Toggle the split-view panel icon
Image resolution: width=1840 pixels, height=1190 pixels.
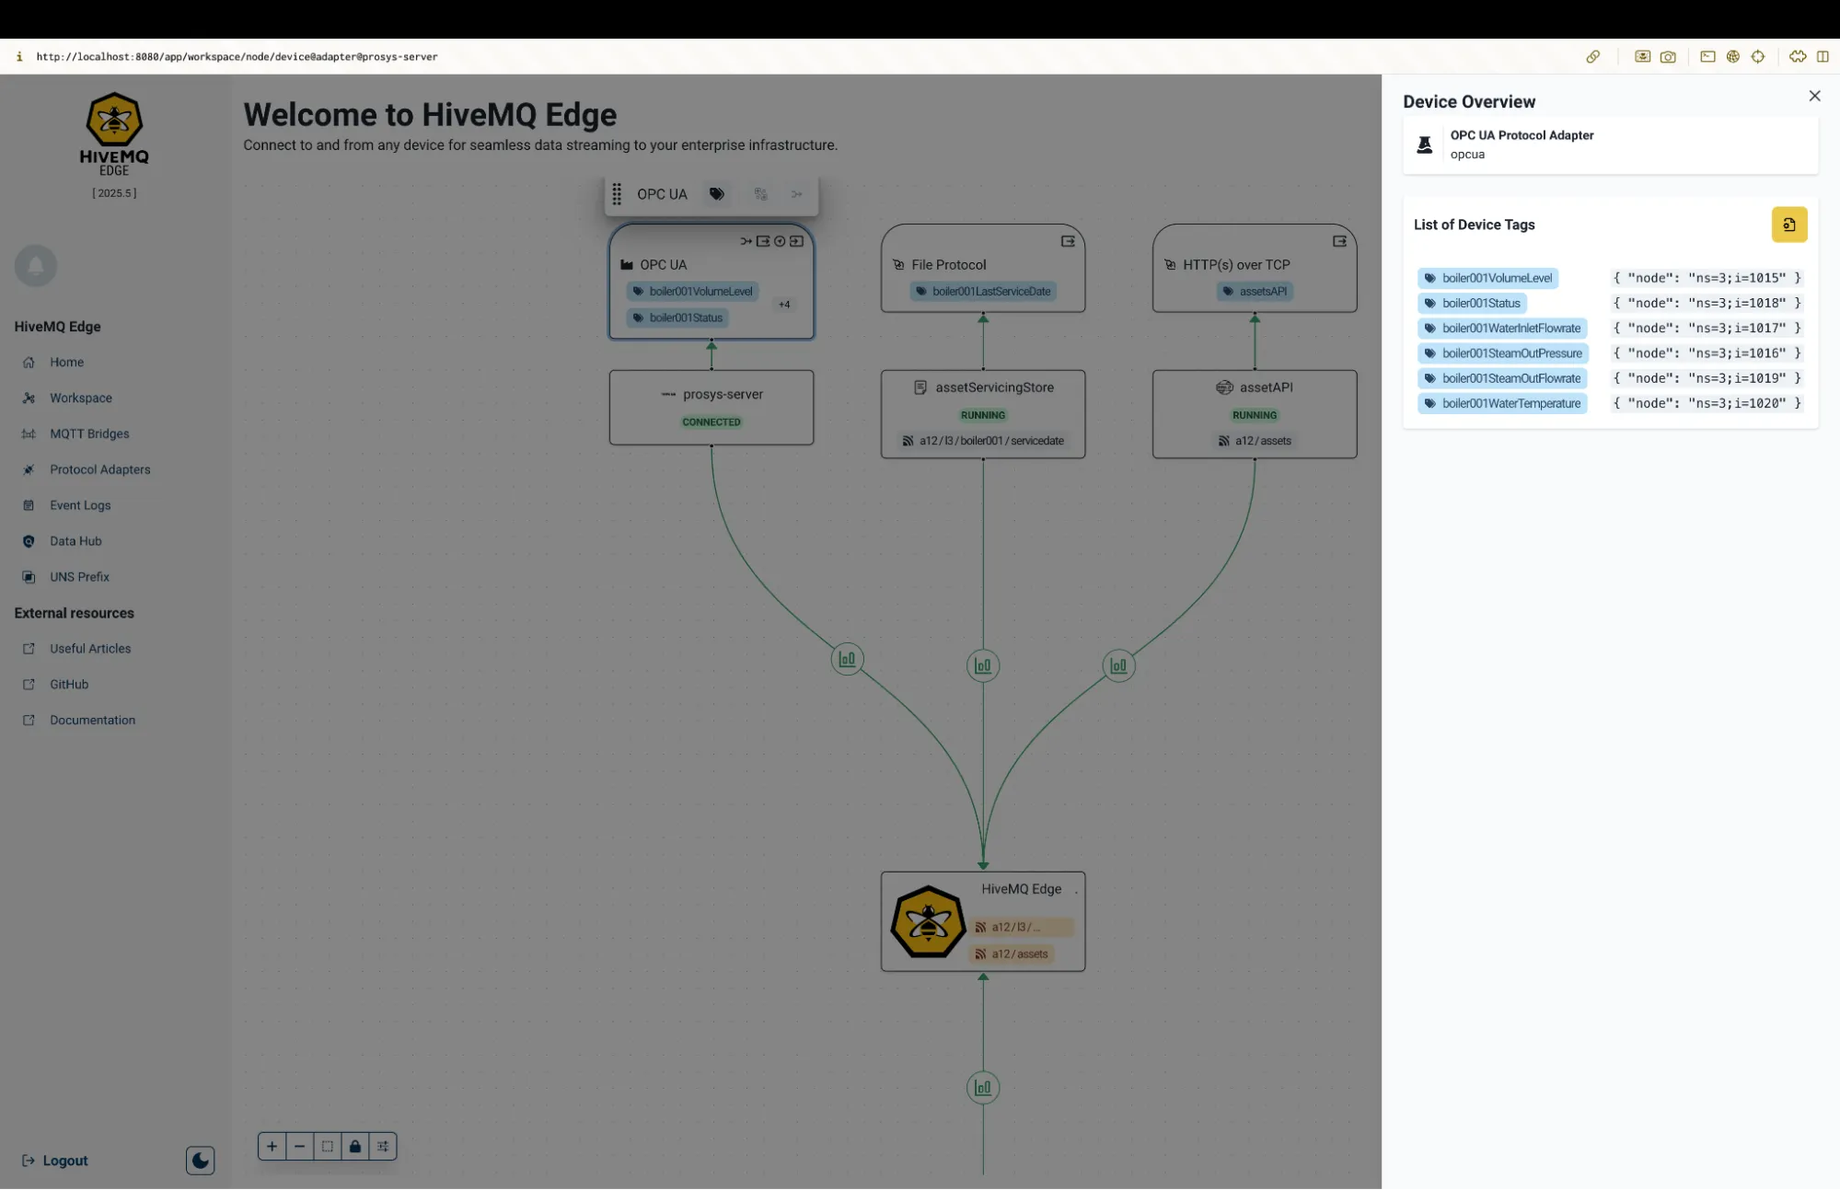[1823, 56]
